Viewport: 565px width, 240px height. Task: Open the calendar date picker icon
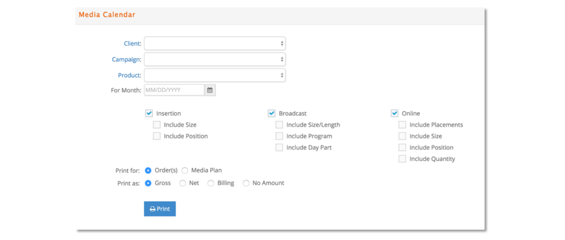tap(210, 90)
